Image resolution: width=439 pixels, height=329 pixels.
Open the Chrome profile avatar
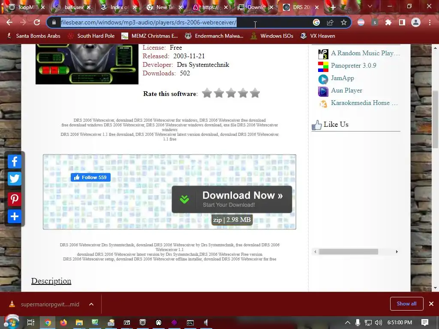point(416,22)
